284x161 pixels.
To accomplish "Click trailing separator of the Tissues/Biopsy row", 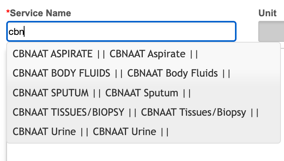I will [x=255, y=112].
